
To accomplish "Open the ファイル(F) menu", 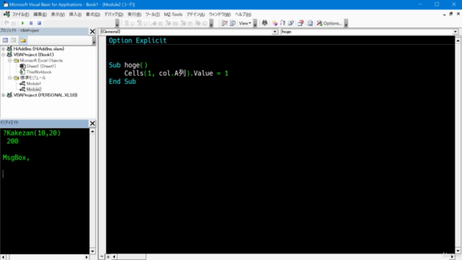I will 20,14.
